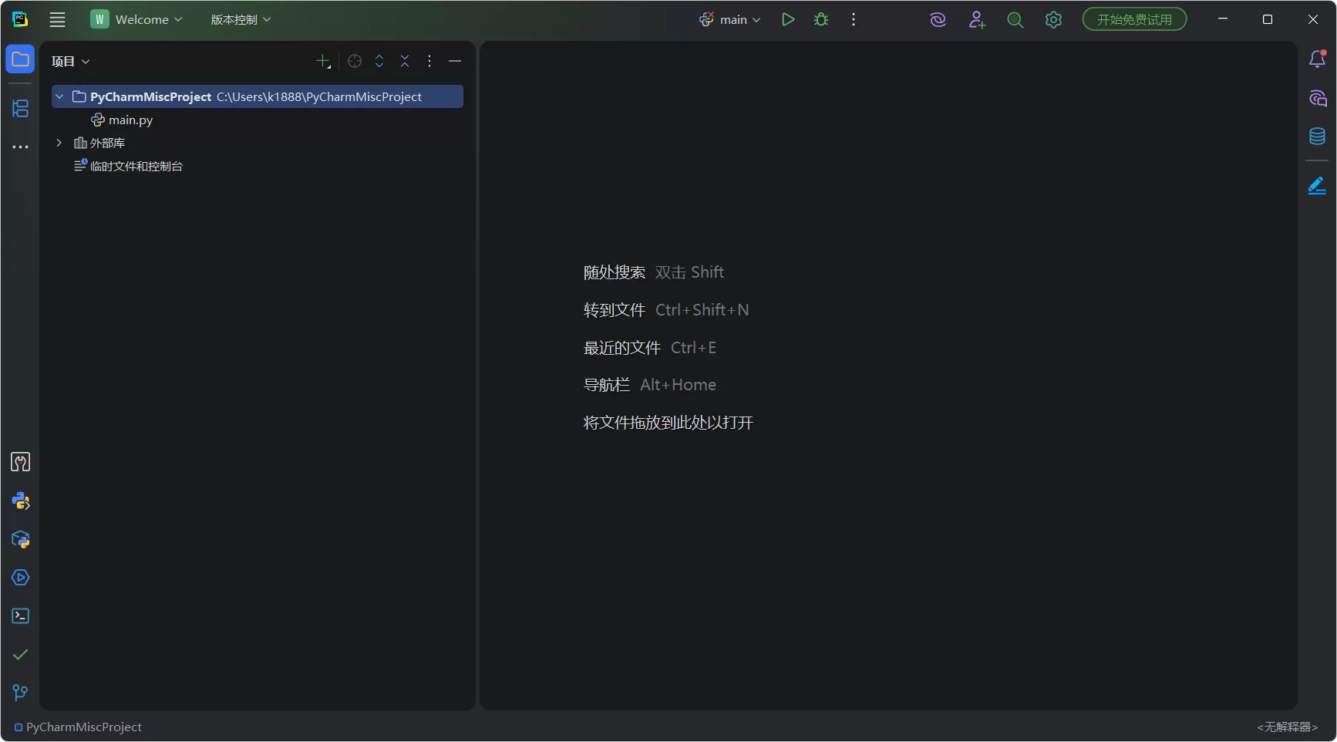This screenshot has height=742, width=1337.
Task: Click Select Opened File in project toolbar
Action: 354,61
